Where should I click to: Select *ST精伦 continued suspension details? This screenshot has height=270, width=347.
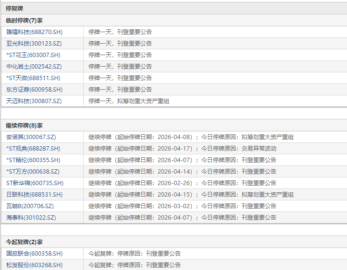pyautogui.click(x=182, y=160)
